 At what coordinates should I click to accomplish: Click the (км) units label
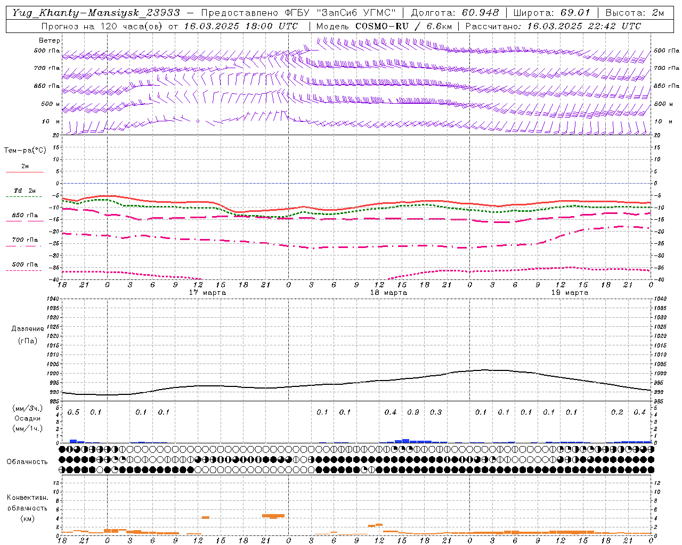[27, 518]
